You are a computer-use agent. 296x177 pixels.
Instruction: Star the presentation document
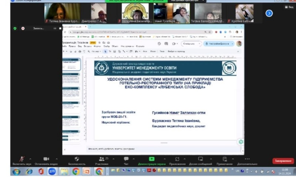coord(100,43)
